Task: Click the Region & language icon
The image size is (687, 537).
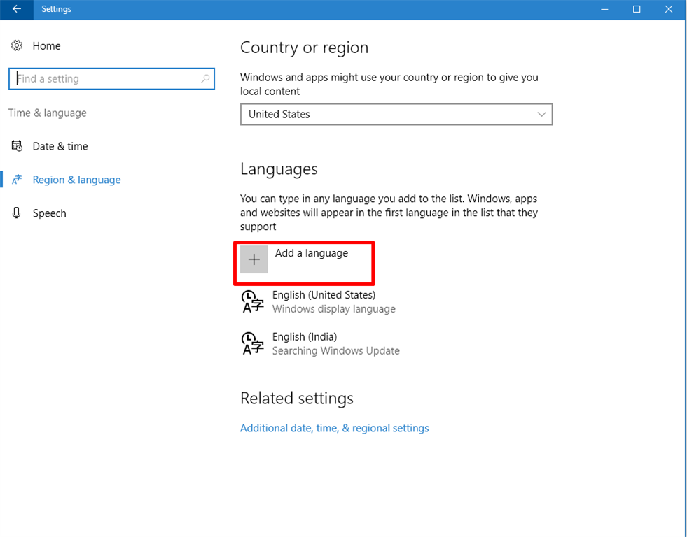Action: point(17,179)
